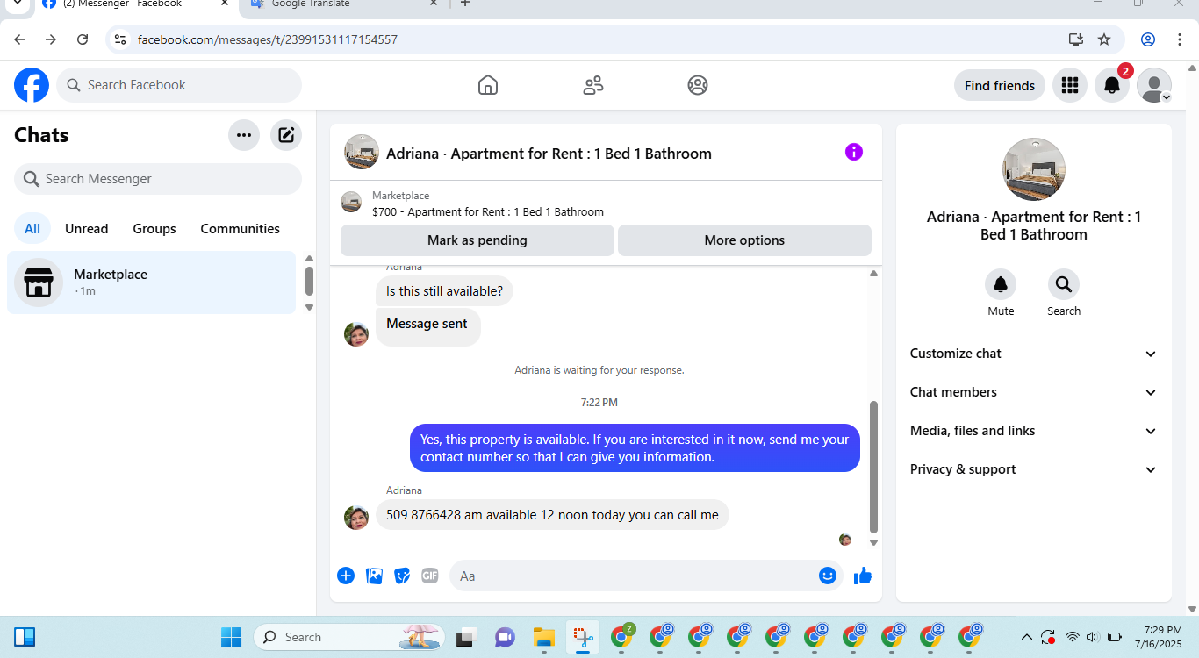Image resolution: width=1199 pixels, height=658 pixels.
Task: Click the $700 Apartment for Rent listing text
Action: [488, 212]
